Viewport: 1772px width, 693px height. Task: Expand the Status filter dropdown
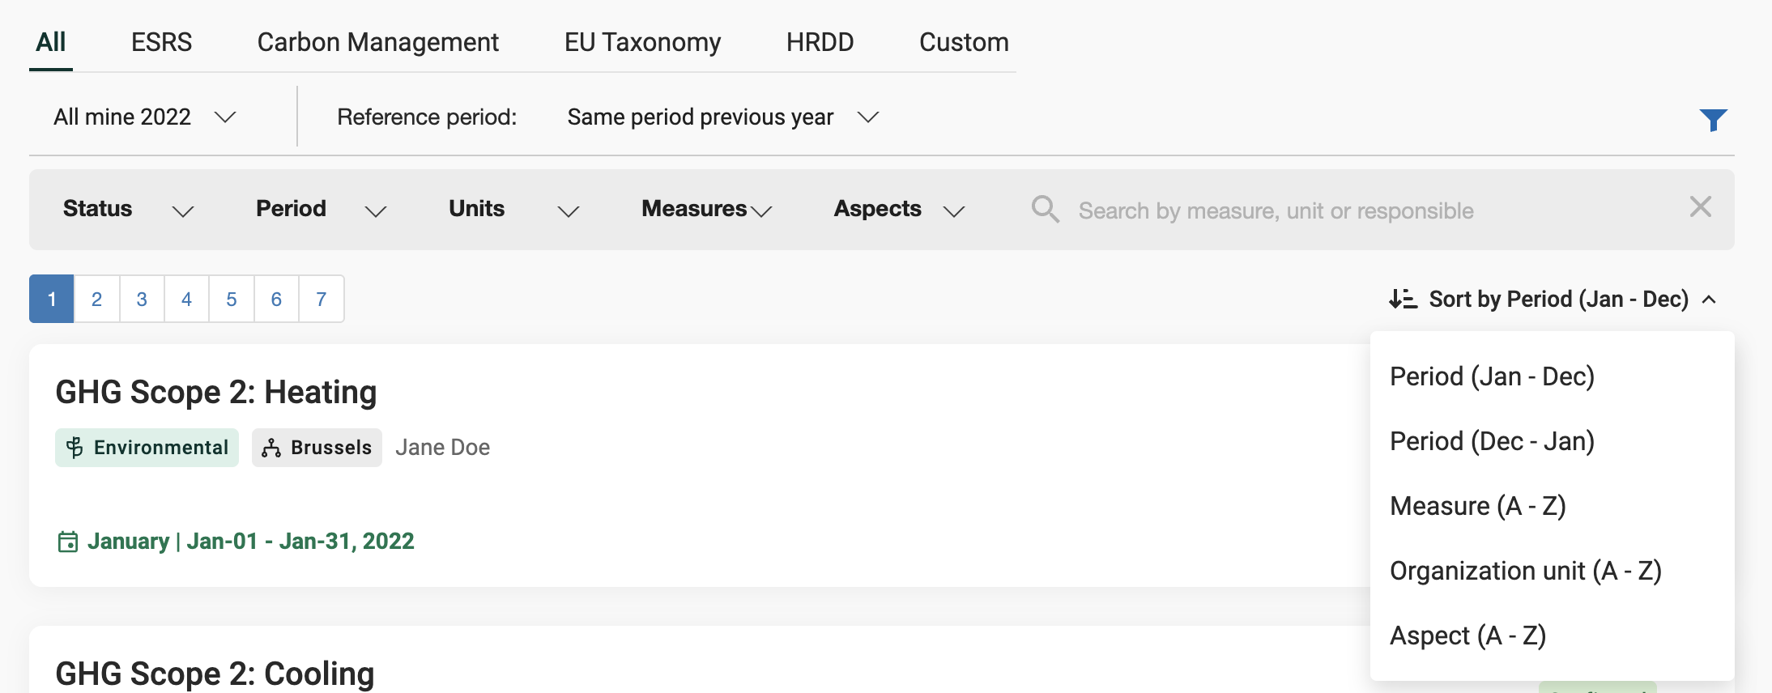click(x=128, y=210)
